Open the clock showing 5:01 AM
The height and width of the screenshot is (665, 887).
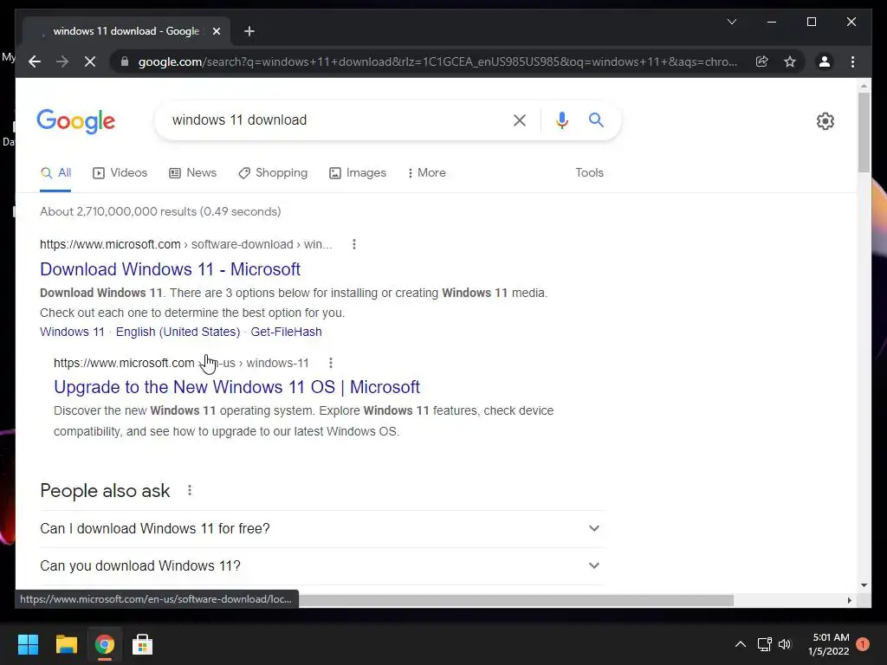829,644
